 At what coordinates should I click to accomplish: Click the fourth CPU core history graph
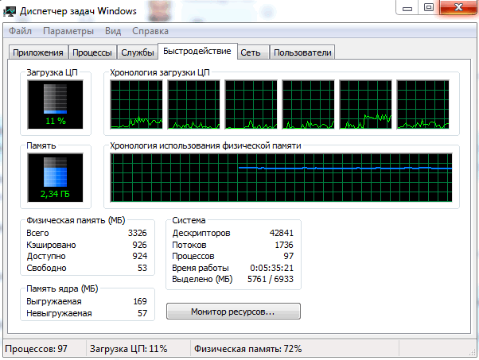(308, 105)
